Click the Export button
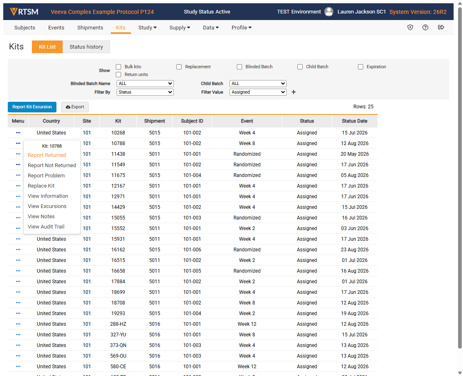Viewport: 463px width, 376px height. 75,107
